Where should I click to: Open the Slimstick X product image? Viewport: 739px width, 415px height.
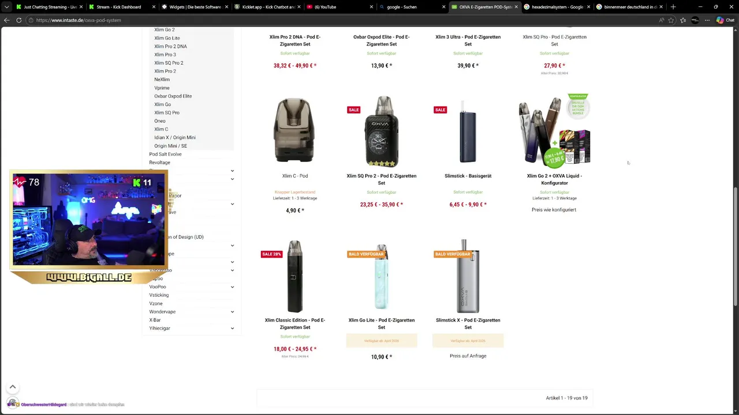[x=468, y=276]
